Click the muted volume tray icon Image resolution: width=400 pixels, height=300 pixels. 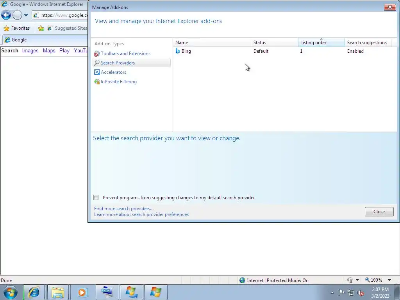tap(361, 293)
